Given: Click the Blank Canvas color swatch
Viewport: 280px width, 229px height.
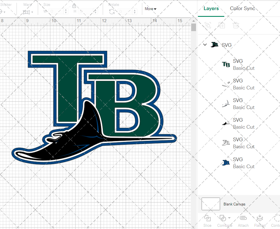Looking at the screenshot, I should [x=211, y=204].
